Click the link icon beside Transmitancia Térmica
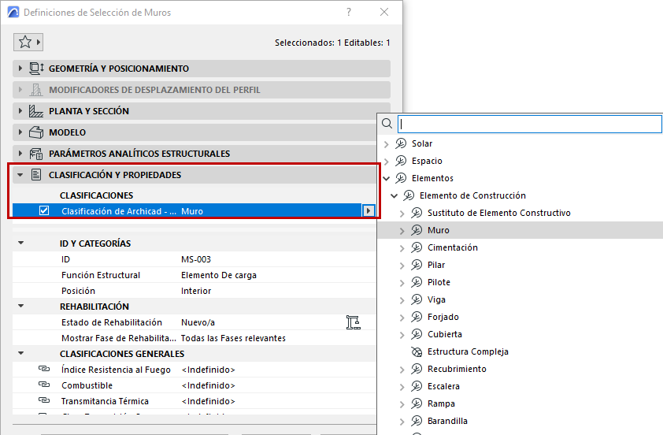Viewport: 663px width, 435px height. (x=44, y=400)
